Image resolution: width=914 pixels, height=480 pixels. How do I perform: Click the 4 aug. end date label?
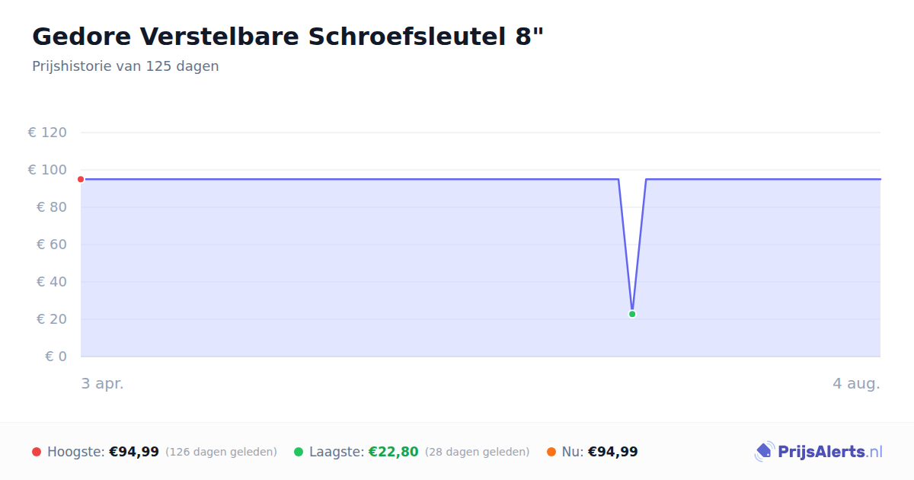coord(856,384)
